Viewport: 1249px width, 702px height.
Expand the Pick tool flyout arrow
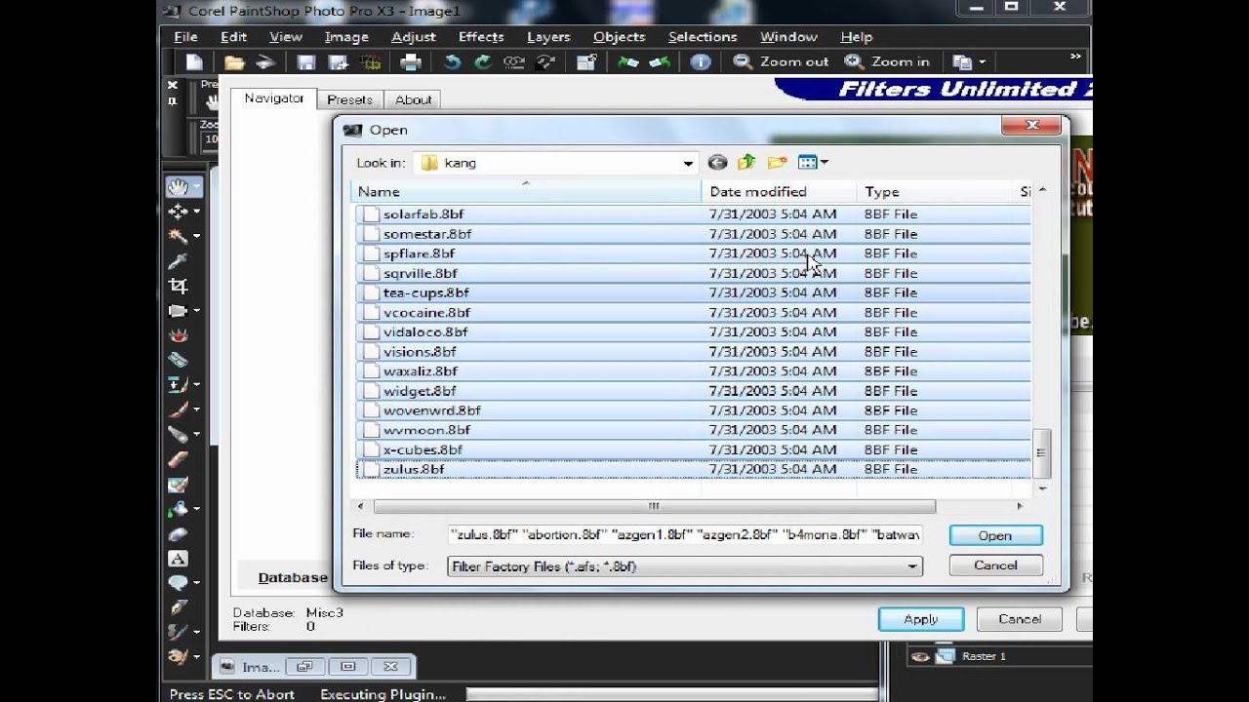point(196,212)
